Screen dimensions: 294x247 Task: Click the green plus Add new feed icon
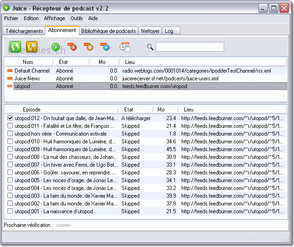pos(56,47)
